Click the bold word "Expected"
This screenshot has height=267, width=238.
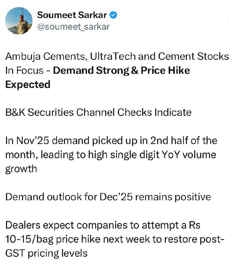click(28, 84)
